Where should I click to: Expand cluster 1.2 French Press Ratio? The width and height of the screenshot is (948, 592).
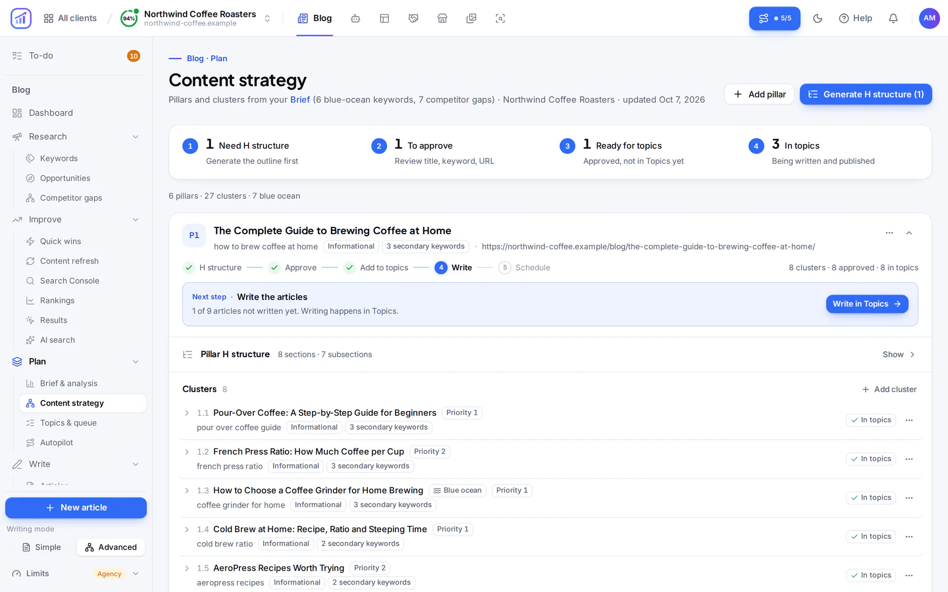(187, 452)
